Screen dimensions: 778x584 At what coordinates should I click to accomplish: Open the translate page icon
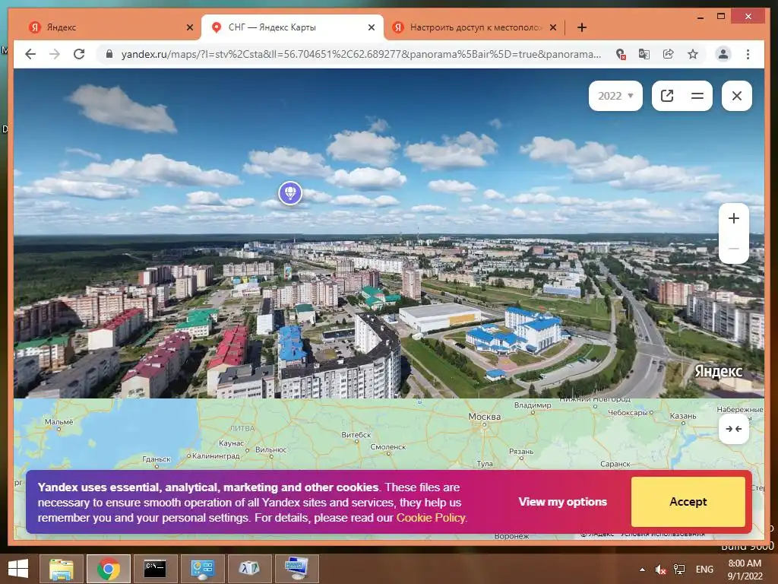click(x=644, y=54)
